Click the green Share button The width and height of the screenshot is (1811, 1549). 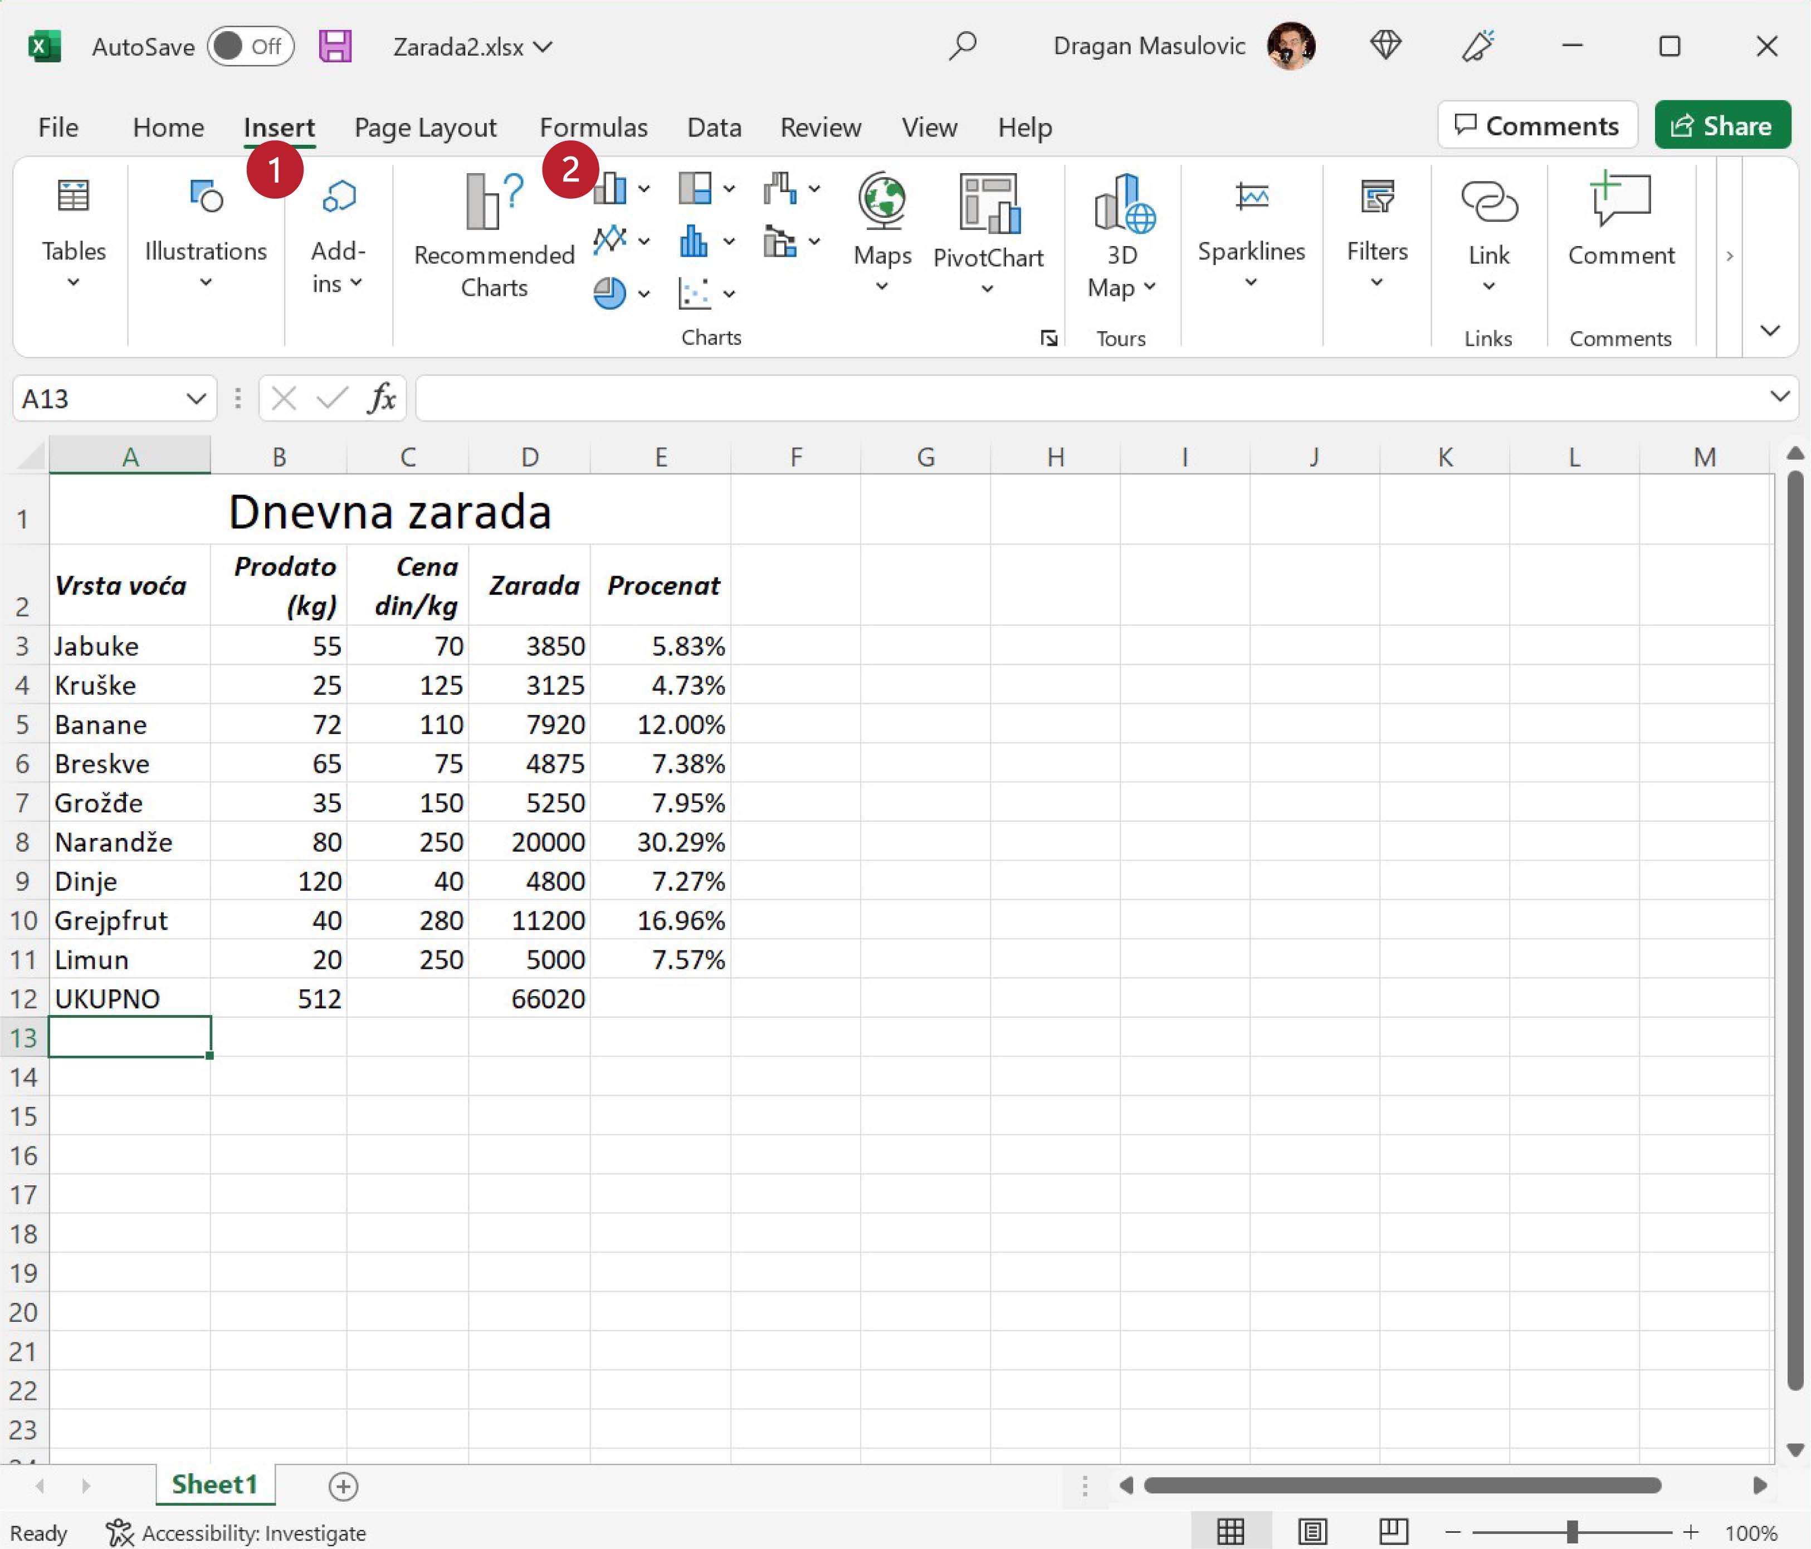(1722, 126)
